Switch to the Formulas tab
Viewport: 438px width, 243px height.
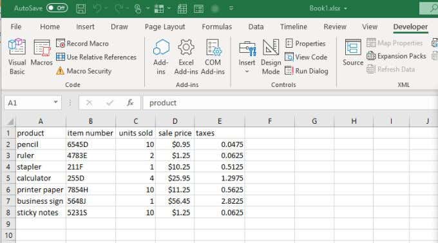click(217, 26)
